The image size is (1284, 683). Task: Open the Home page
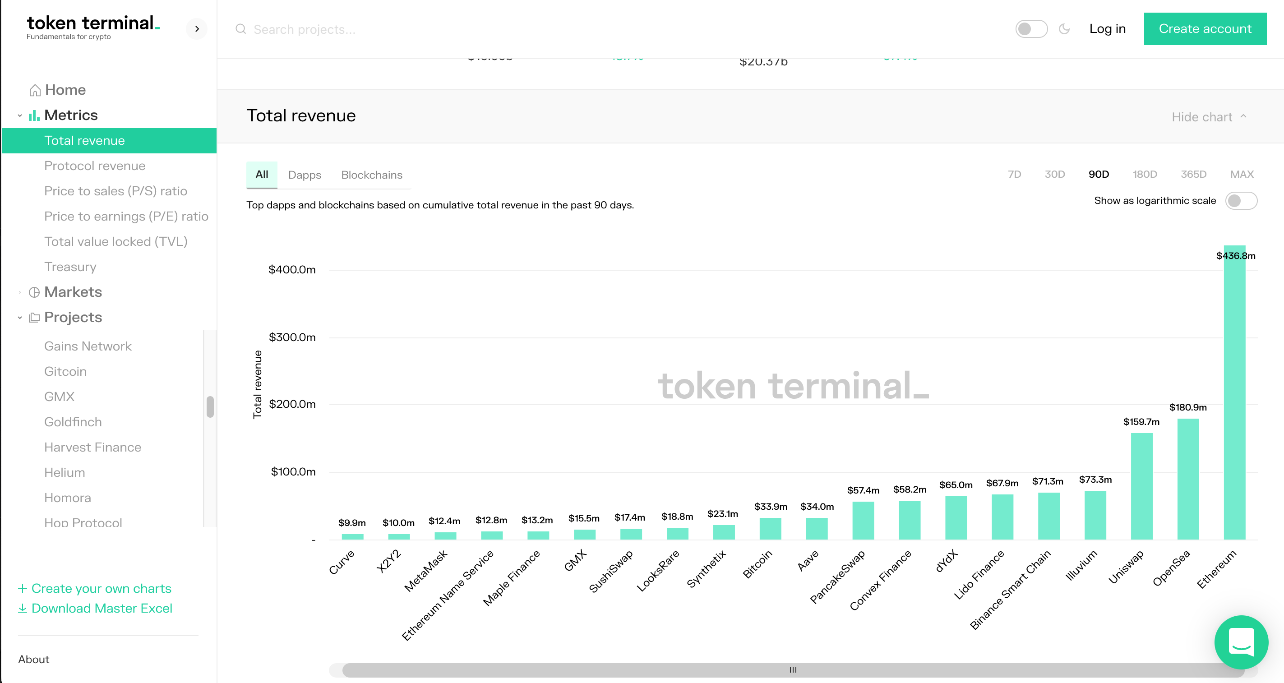coord(65,90)
